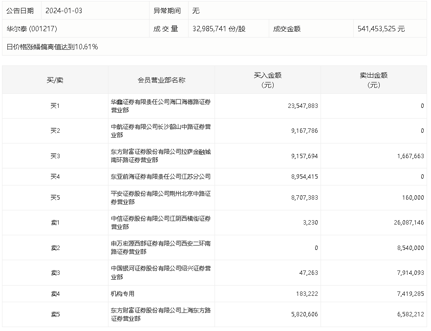Click 平安证券股份有限公司荆州北京中路证券营业部

[161, 198]
